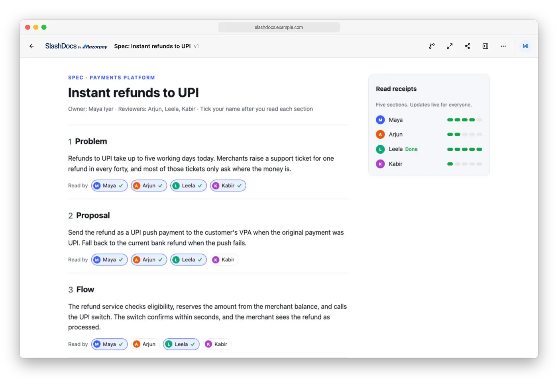Open the version branch icon
The width and height of the screenshot is (558, 378).
(432, 46)
